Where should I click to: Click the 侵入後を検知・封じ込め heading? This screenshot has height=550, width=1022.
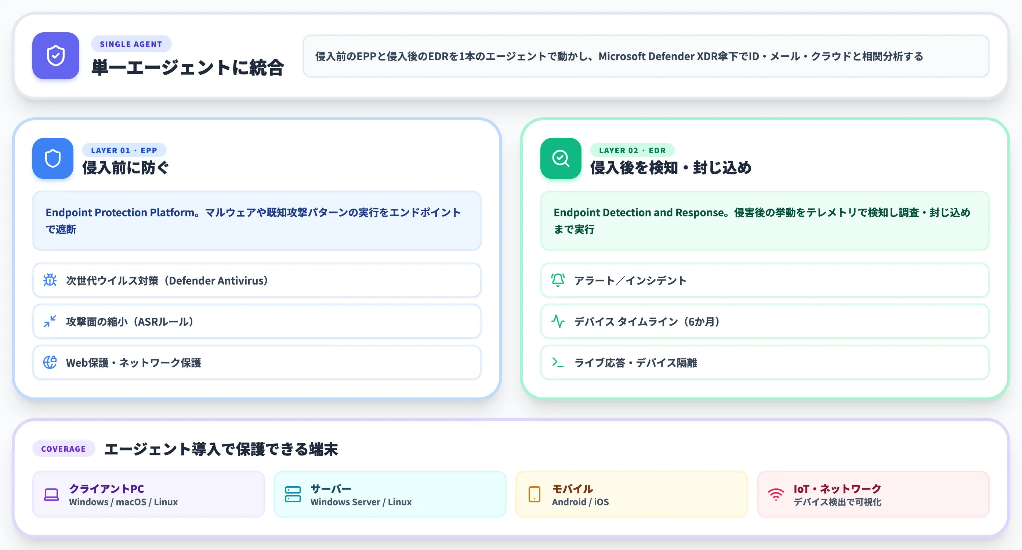tap(671, 168)
